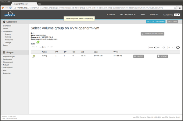Click the 'Successfully added Volume Group kvmvg' notice
Image resolution: width=183 pixels, height=121 pixels.
(79, 19)
